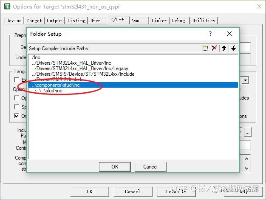The height and width of the screenshot is (200, 266).
Task: Click OK in Options for Target window
Action: (x=90, y=191)
